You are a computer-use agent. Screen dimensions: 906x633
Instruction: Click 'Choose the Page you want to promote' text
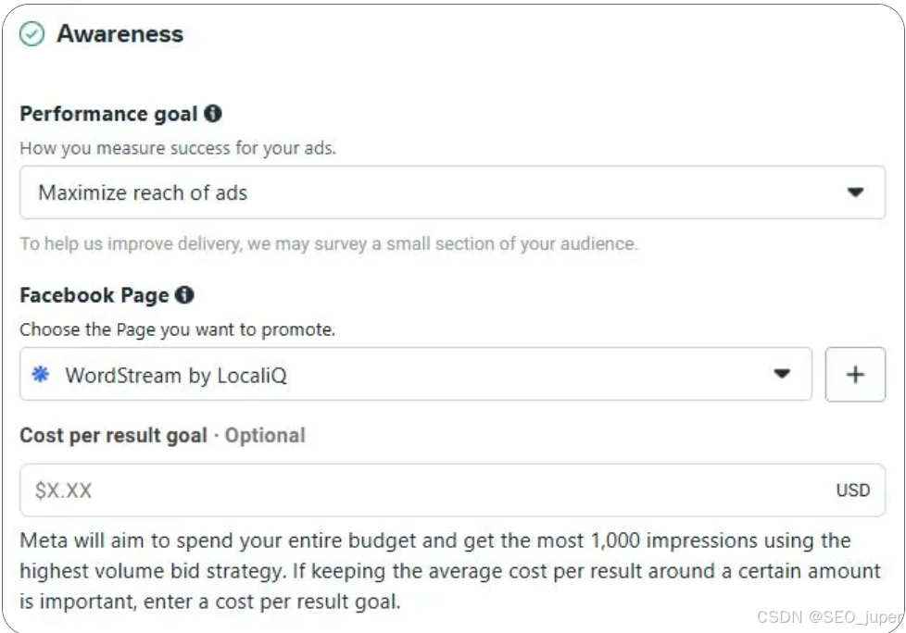click(x=178, y=329)
